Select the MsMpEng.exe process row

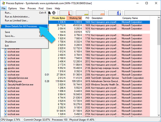(75, 81)
